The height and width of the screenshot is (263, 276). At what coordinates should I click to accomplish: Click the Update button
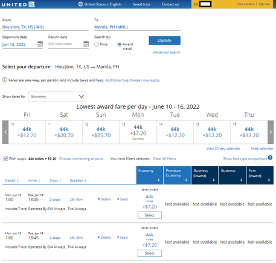pyautogui.click(x=164, y=41)
